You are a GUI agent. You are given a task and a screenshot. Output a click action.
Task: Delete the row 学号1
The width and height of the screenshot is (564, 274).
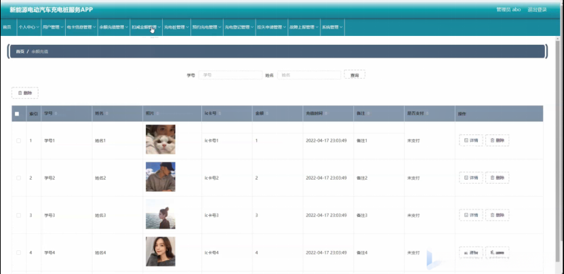[x=497, y=140]
